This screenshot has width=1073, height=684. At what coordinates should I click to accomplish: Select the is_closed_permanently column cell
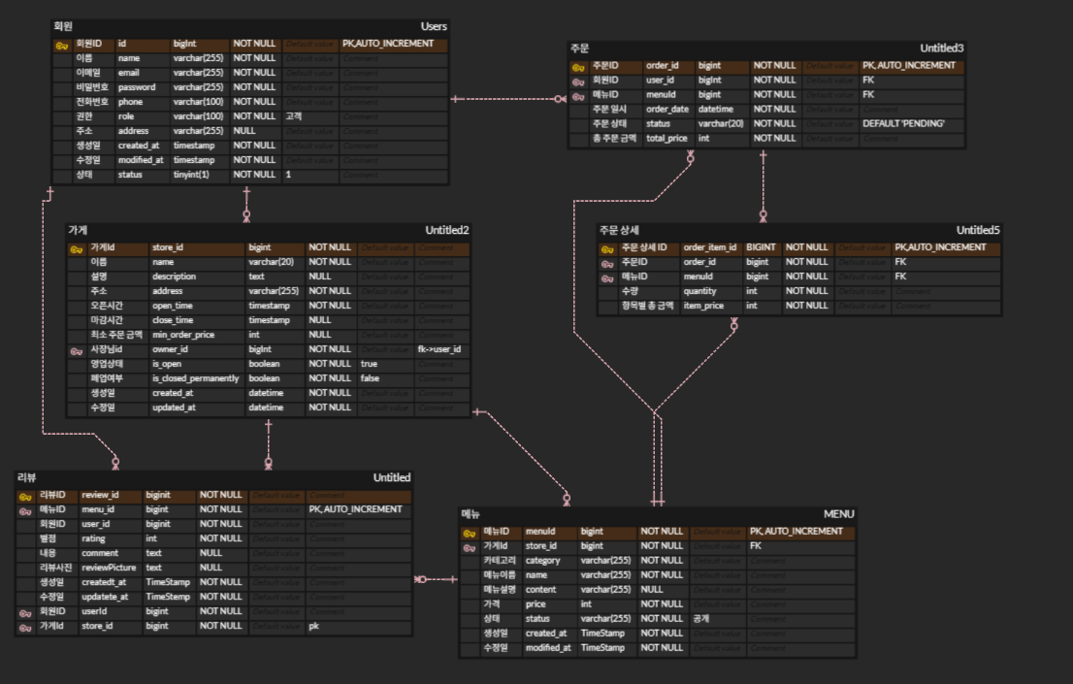point(195,378)
